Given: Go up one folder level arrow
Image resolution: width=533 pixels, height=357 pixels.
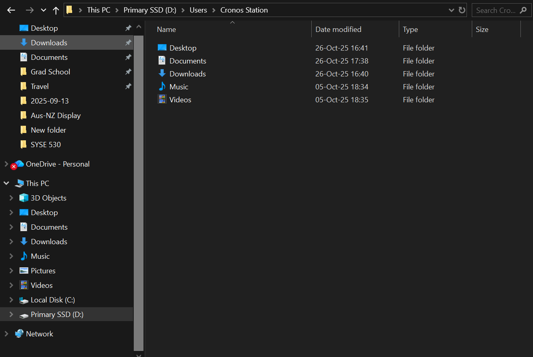Looking at the screenshot, I should tap(56, 10).
